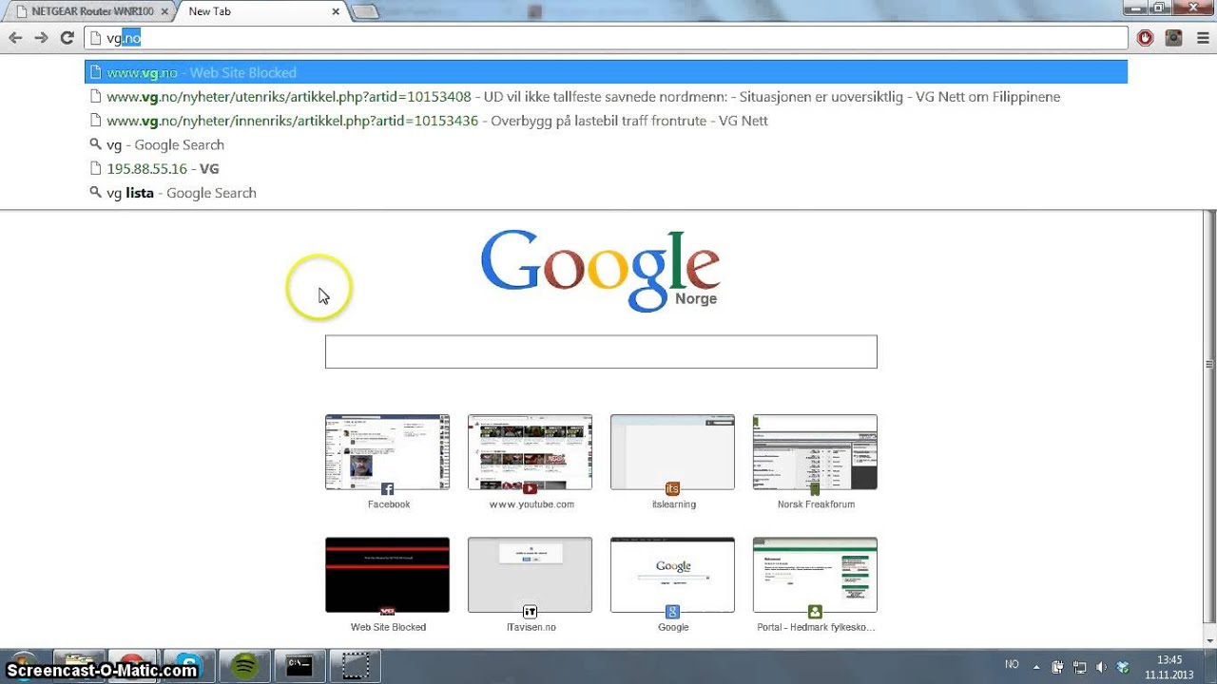
Task: Reload the page with refresh icon
Action: point(67,38)
